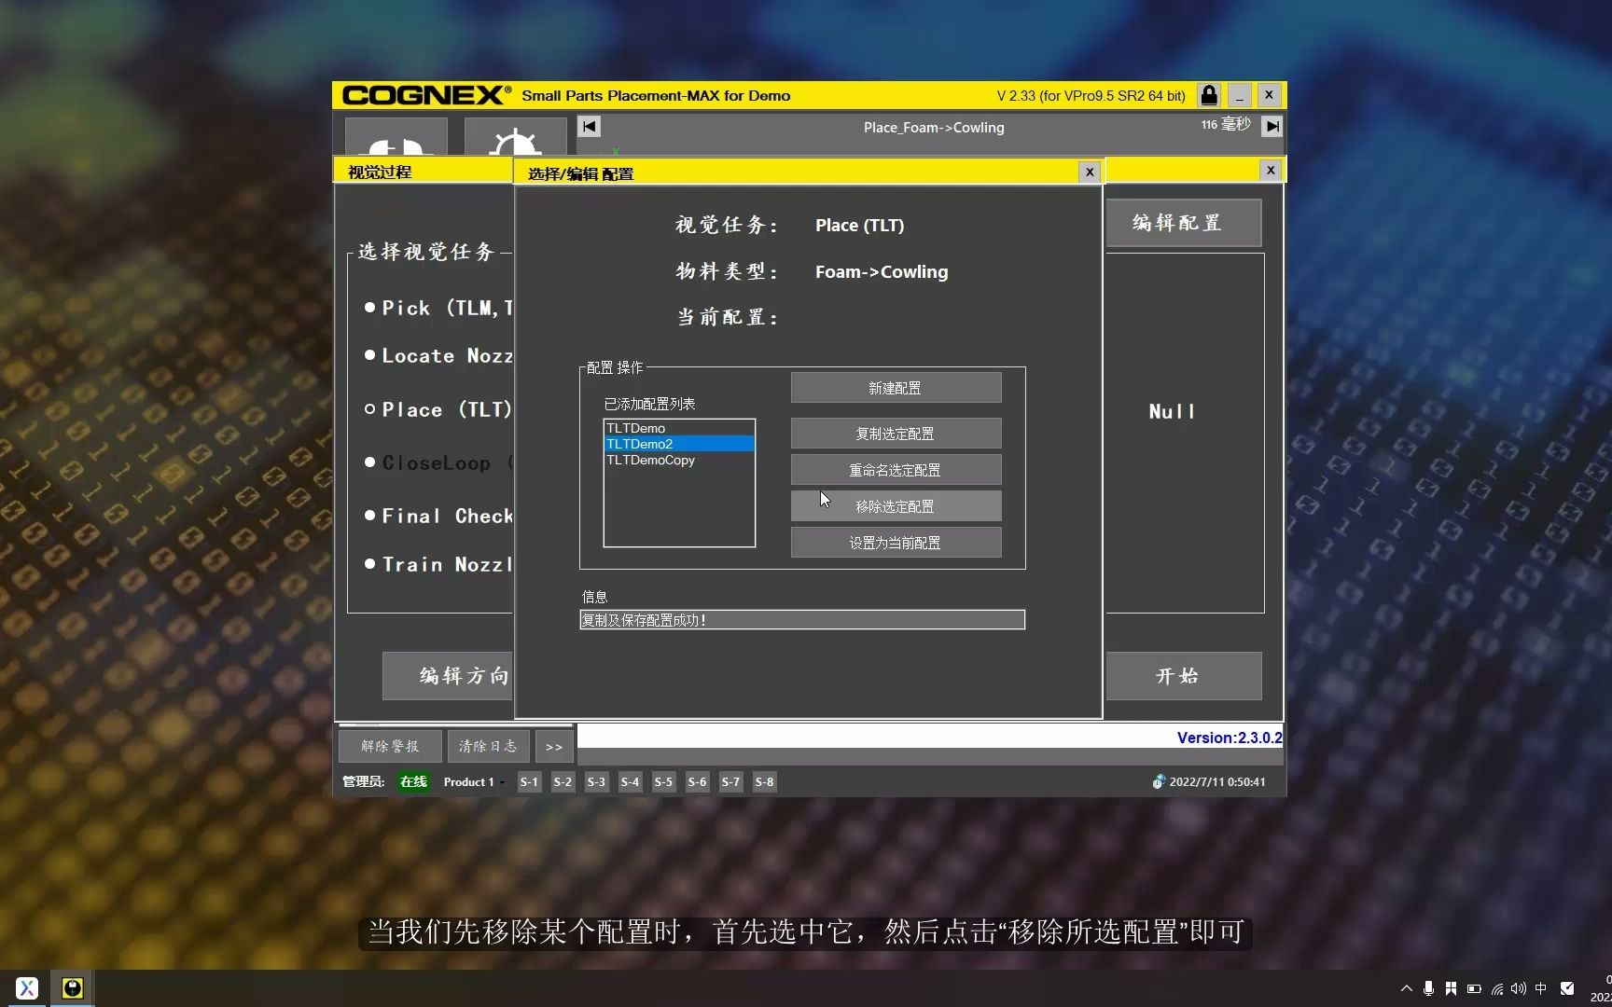This screenshot has height=1007, width=1612.
Task: Click the skip-forward arrow next to 116 毫秒
Action: (1272, 126)
